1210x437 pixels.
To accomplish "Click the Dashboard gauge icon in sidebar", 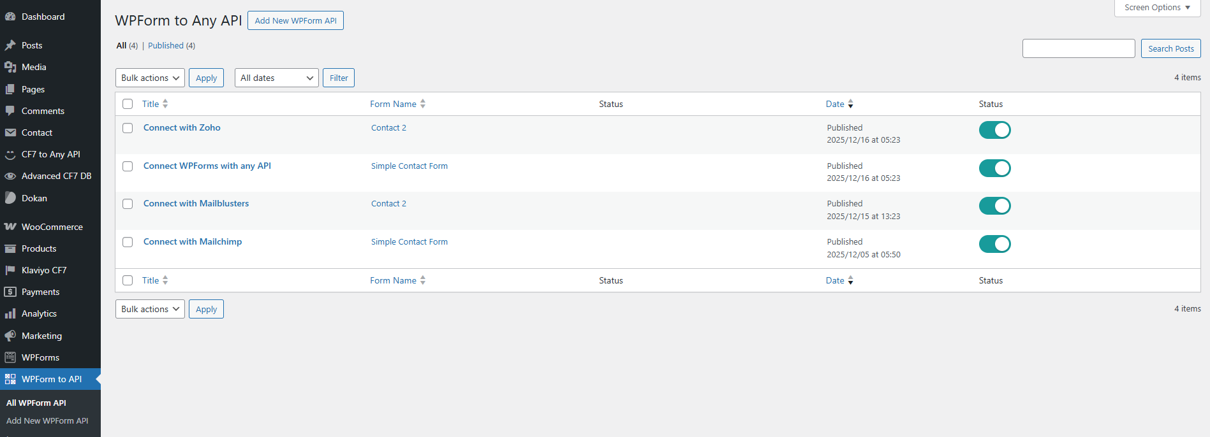I will point(10,17).
